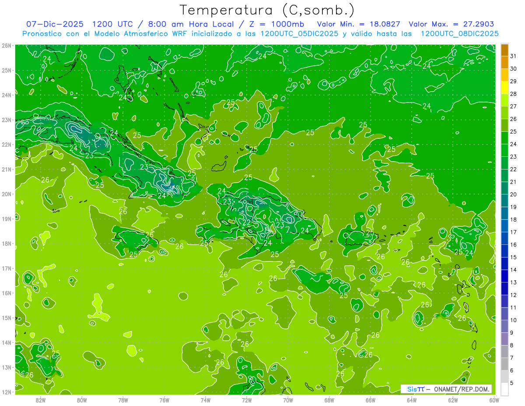Click the 24N latitude axis label
Image resolution: width=525 pixels, height=406 pixels.
pyautogui.click(x=6, y=95)
